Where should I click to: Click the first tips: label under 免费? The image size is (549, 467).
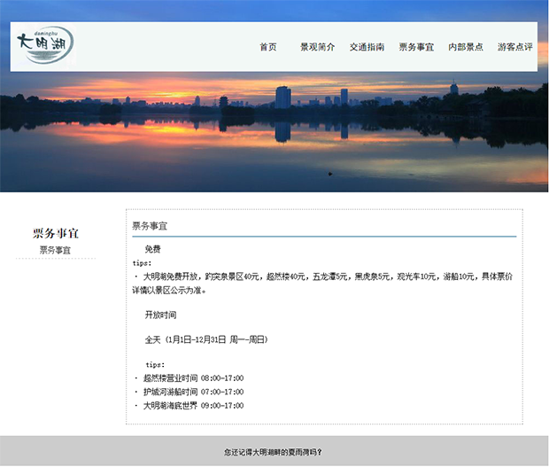coord(142,263)
